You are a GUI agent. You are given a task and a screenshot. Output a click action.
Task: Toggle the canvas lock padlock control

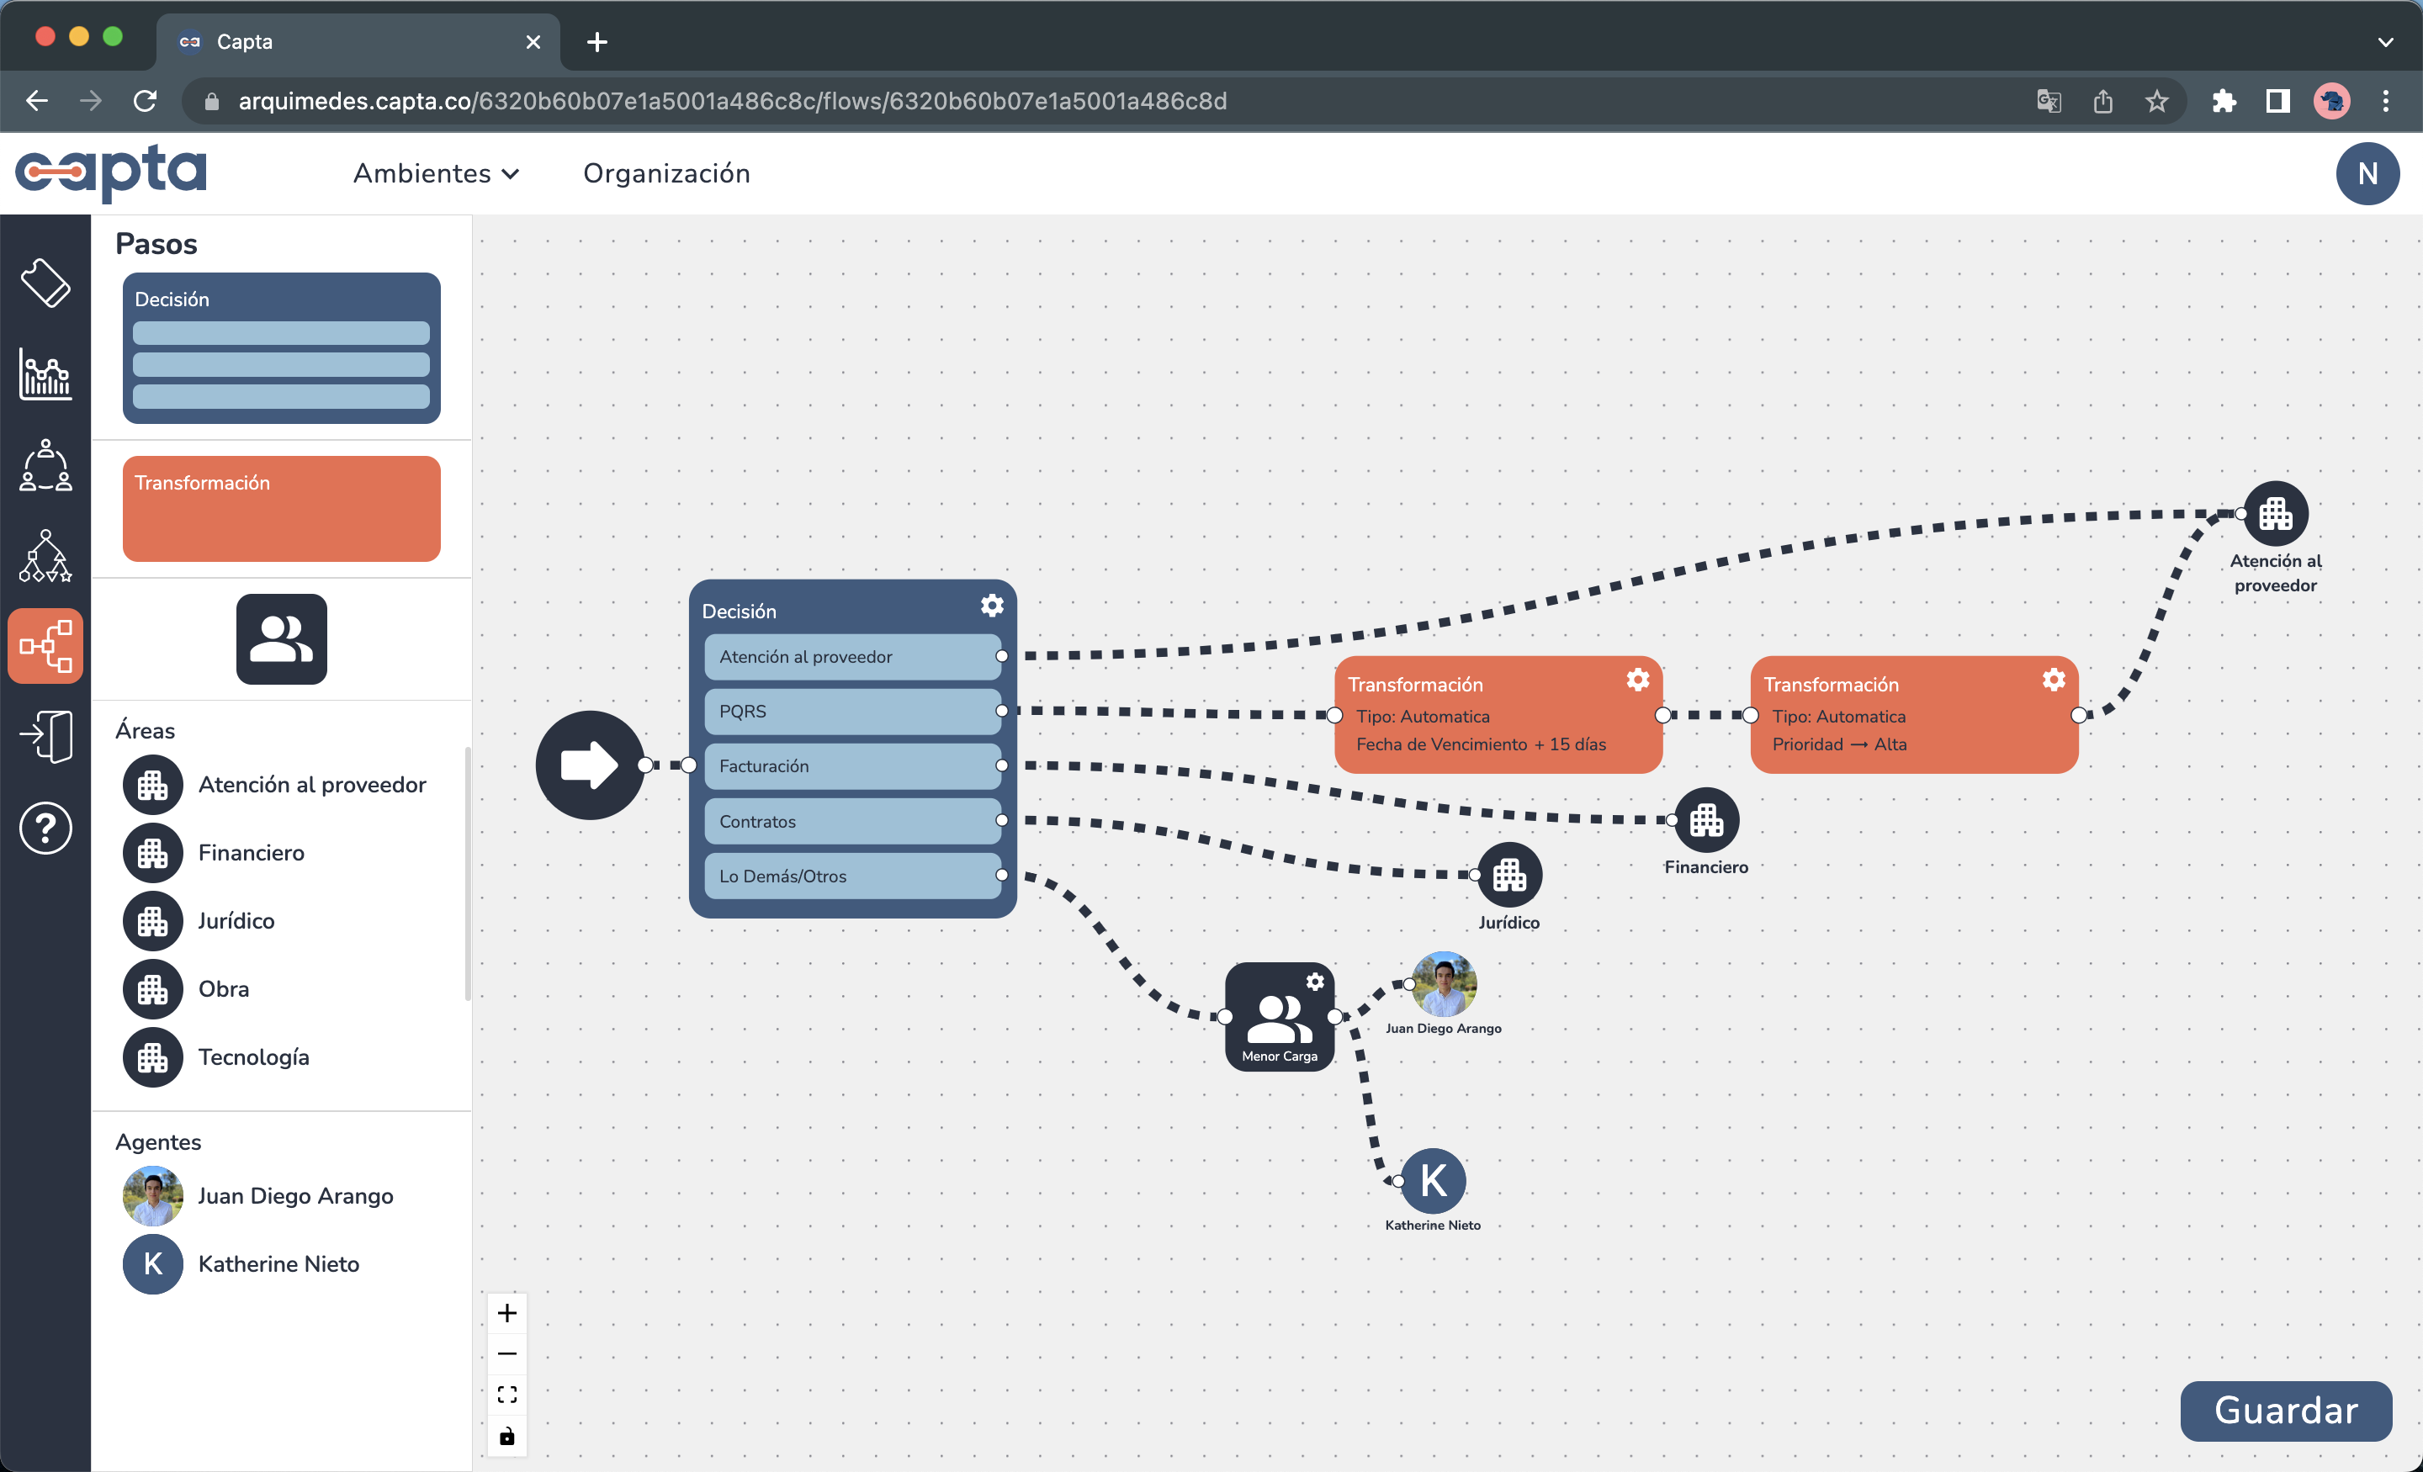point(507,1435)
